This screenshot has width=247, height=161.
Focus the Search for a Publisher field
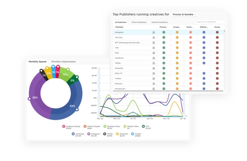pyautogui.click(x=210, y=22)
